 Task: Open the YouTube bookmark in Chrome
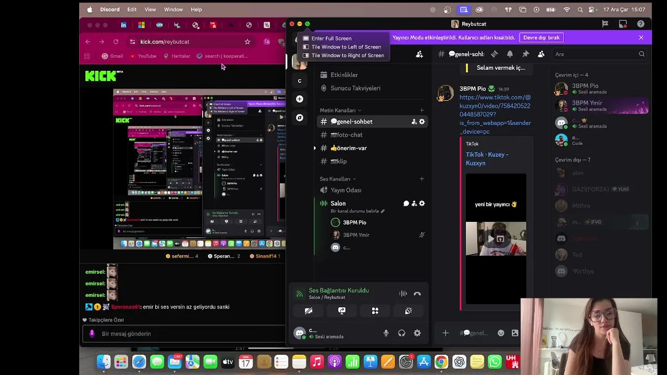(x=143, y=56)
